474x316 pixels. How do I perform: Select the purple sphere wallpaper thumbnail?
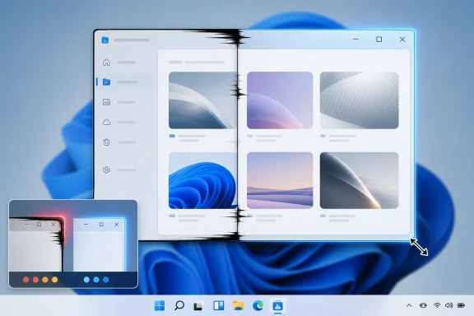(280, 100)
